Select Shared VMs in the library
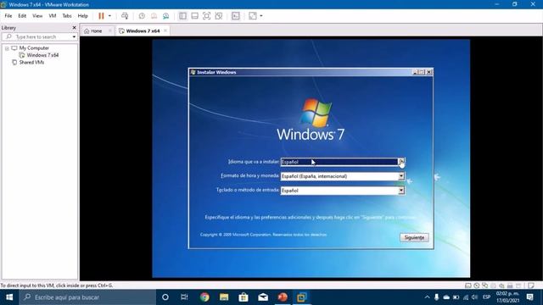Viewport: 543px width, 305px height. [31, 63]
